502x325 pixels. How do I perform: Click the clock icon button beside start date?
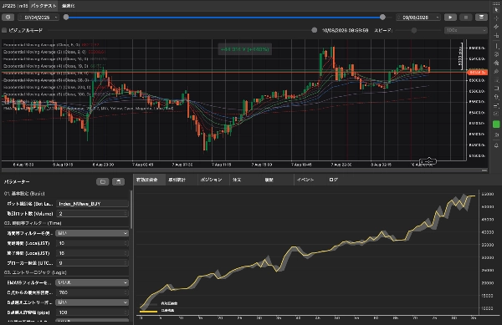(8, 18)
